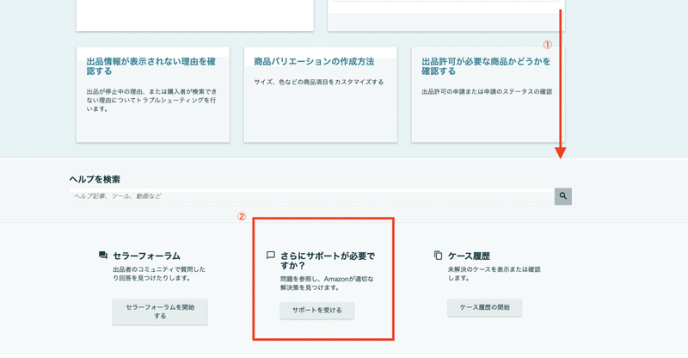Click the さらにサポートが必要ですか? heading
Viewport: 688px width, 358px height.
point(328,261)
